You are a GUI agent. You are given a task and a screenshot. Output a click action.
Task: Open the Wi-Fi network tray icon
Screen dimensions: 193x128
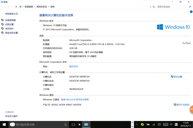pyautogui.click(x=154, y=125)
